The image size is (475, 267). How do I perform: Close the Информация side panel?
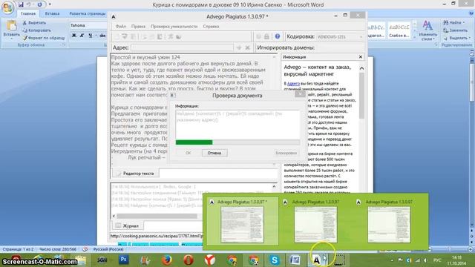click(361, 57)
